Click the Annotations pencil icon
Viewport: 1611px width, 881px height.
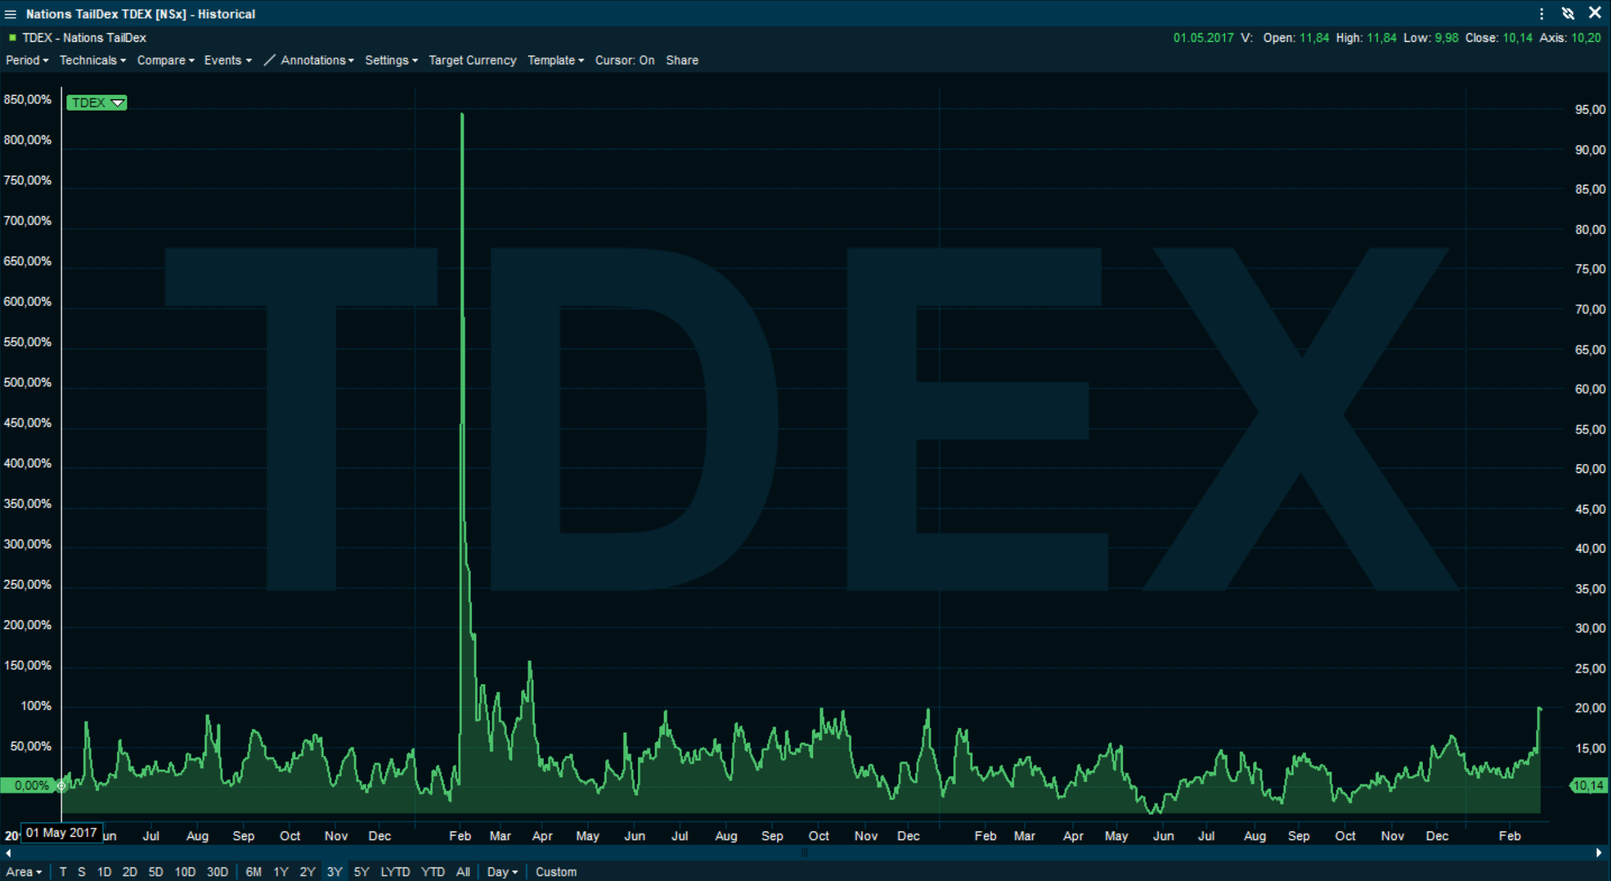pos(269,60)
